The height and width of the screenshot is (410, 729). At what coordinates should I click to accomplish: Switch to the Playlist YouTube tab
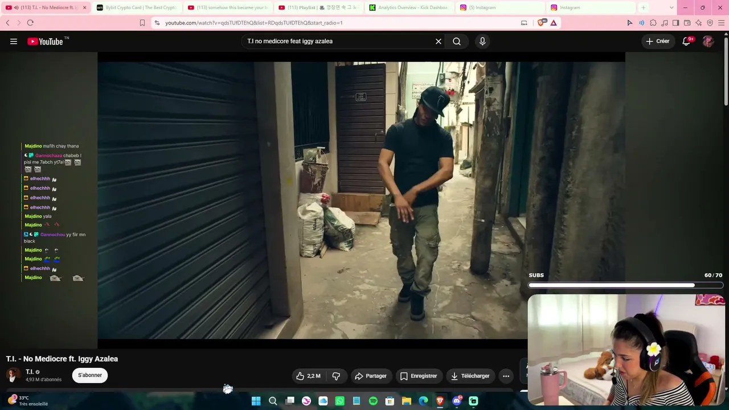319,7
